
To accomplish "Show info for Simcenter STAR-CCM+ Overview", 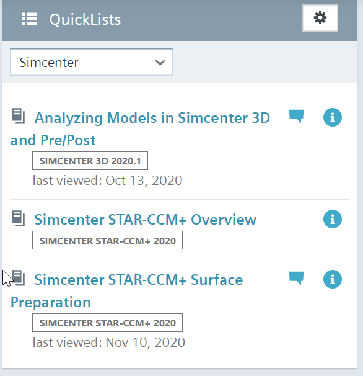I will pos(333,219).
